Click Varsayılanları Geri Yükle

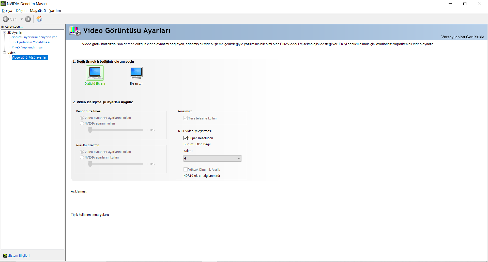[x=463, y=37]
